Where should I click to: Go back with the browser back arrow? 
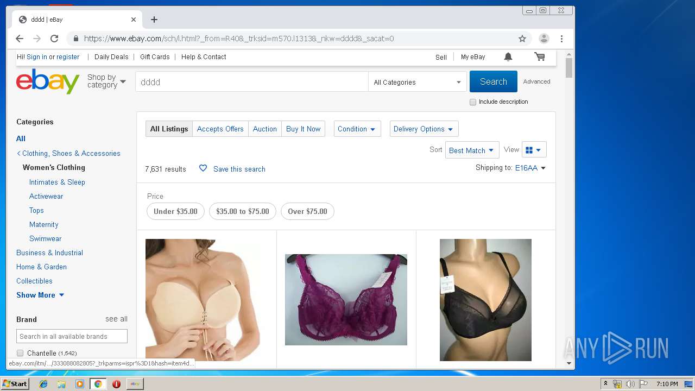coord(20,39)
